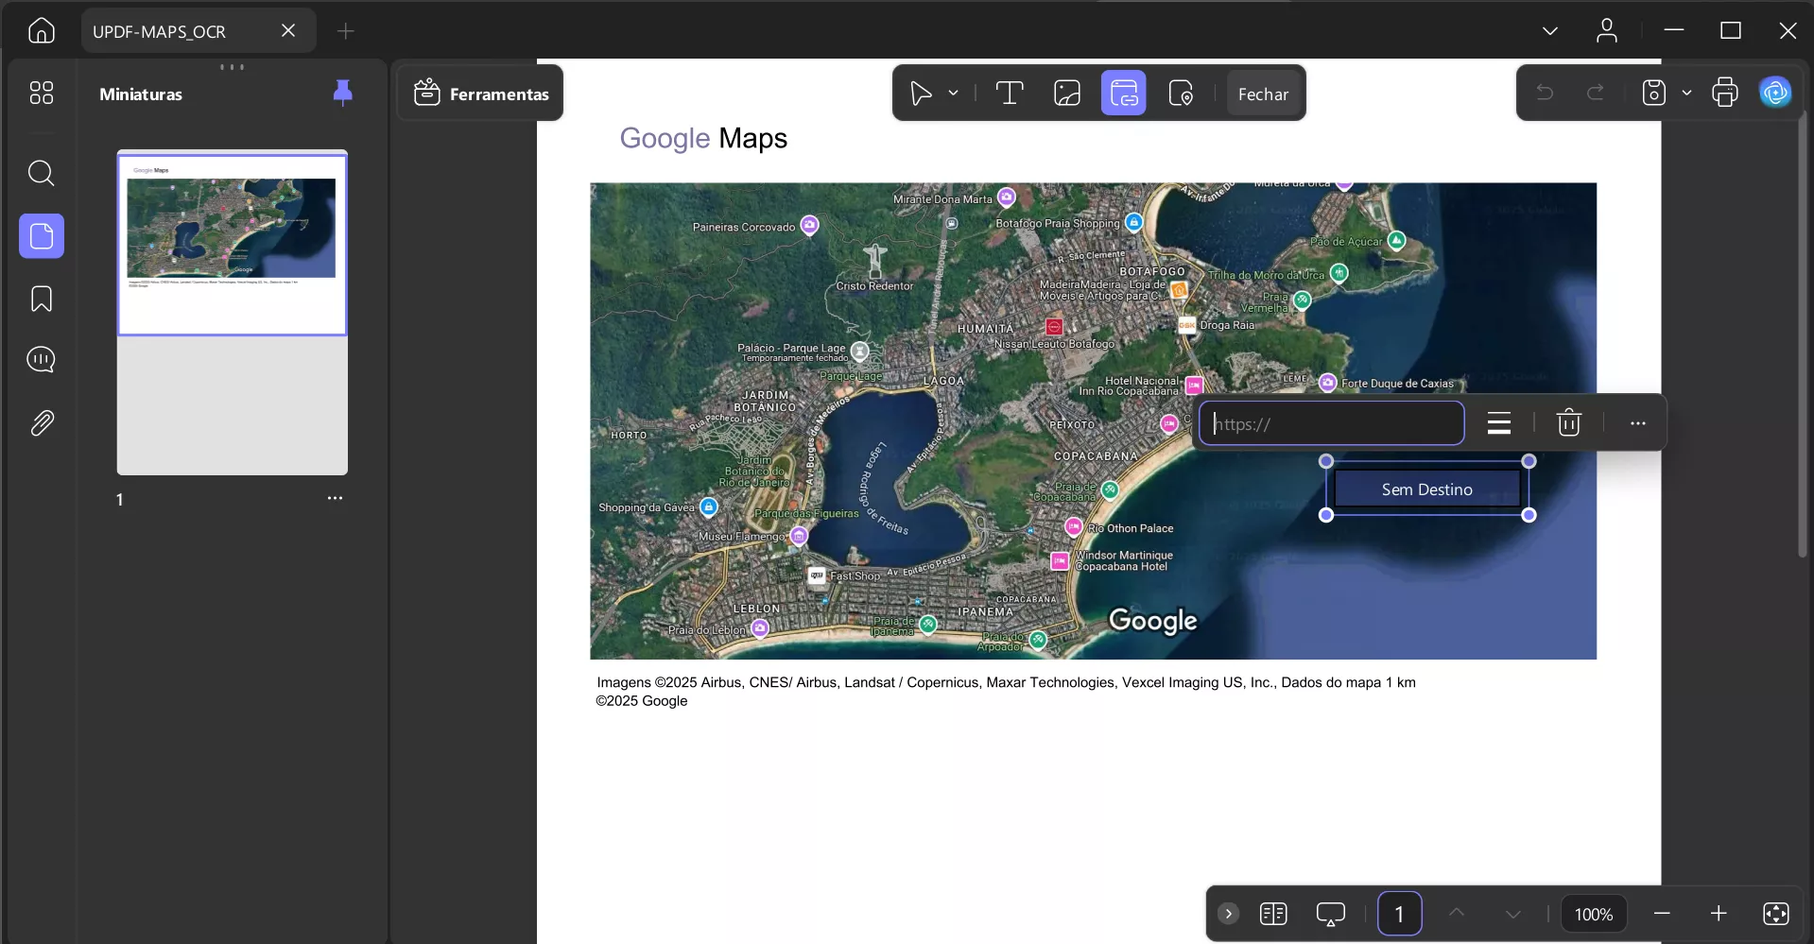Open page 1 thumbnail options menu
Viewport: 1814px width, 944px height.
(x=335, y=498)
